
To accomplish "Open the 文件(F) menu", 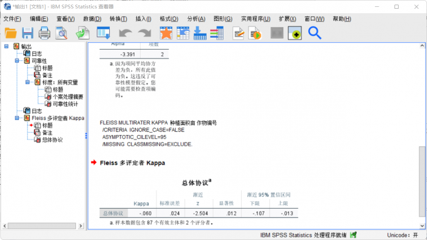I will (x=12, y=19).
